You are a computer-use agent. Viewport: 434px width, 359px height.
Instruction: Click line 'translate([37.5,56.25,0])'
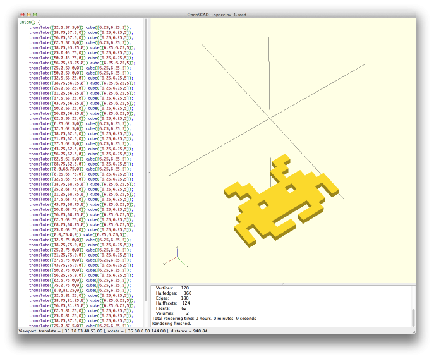coord(81,99)
